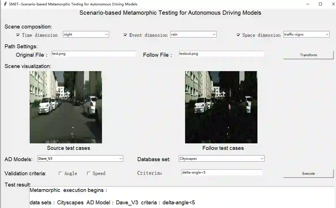Enable the Speed validation checkbox
Viewport: 336px width, 208px height.
point(88,173)
